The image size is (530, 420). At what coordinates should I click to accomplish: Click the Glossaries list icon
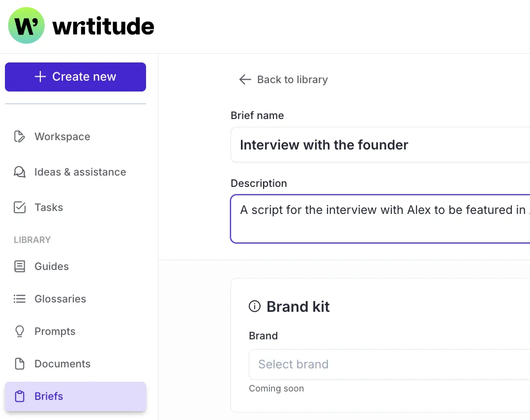tap(19, 299)
